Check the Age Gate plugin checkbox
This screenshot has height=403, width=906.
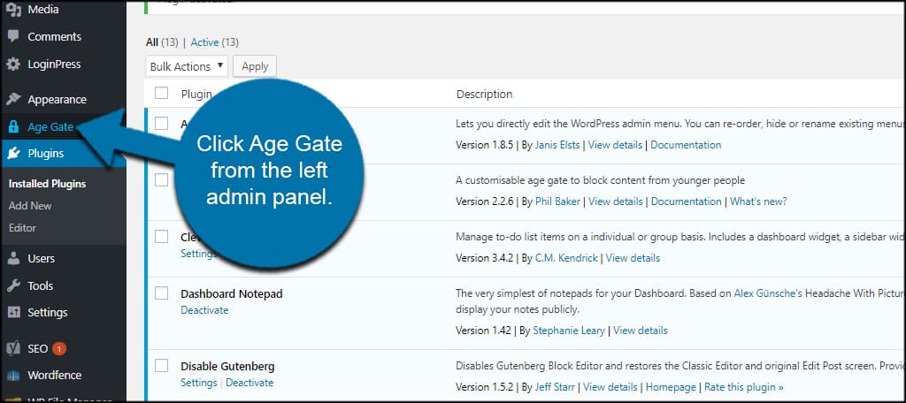point(162,179)
